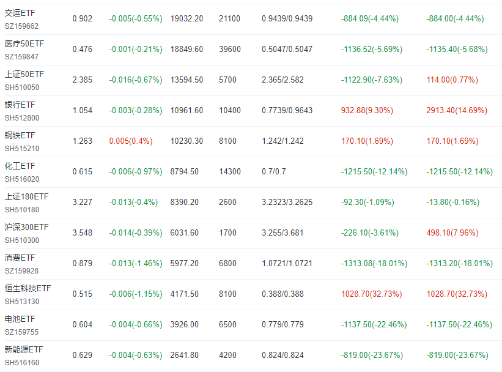Screen dimensions: 502x372
Task: Select stock code SZ159847
Action: coord(21,57)
